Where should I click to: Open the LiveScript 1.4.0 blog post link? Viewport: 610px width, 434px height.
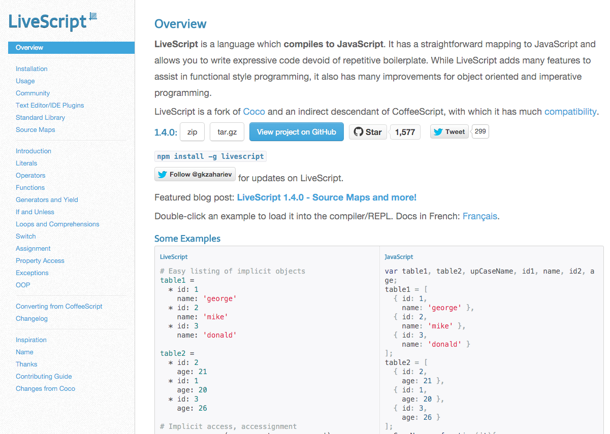327,197
